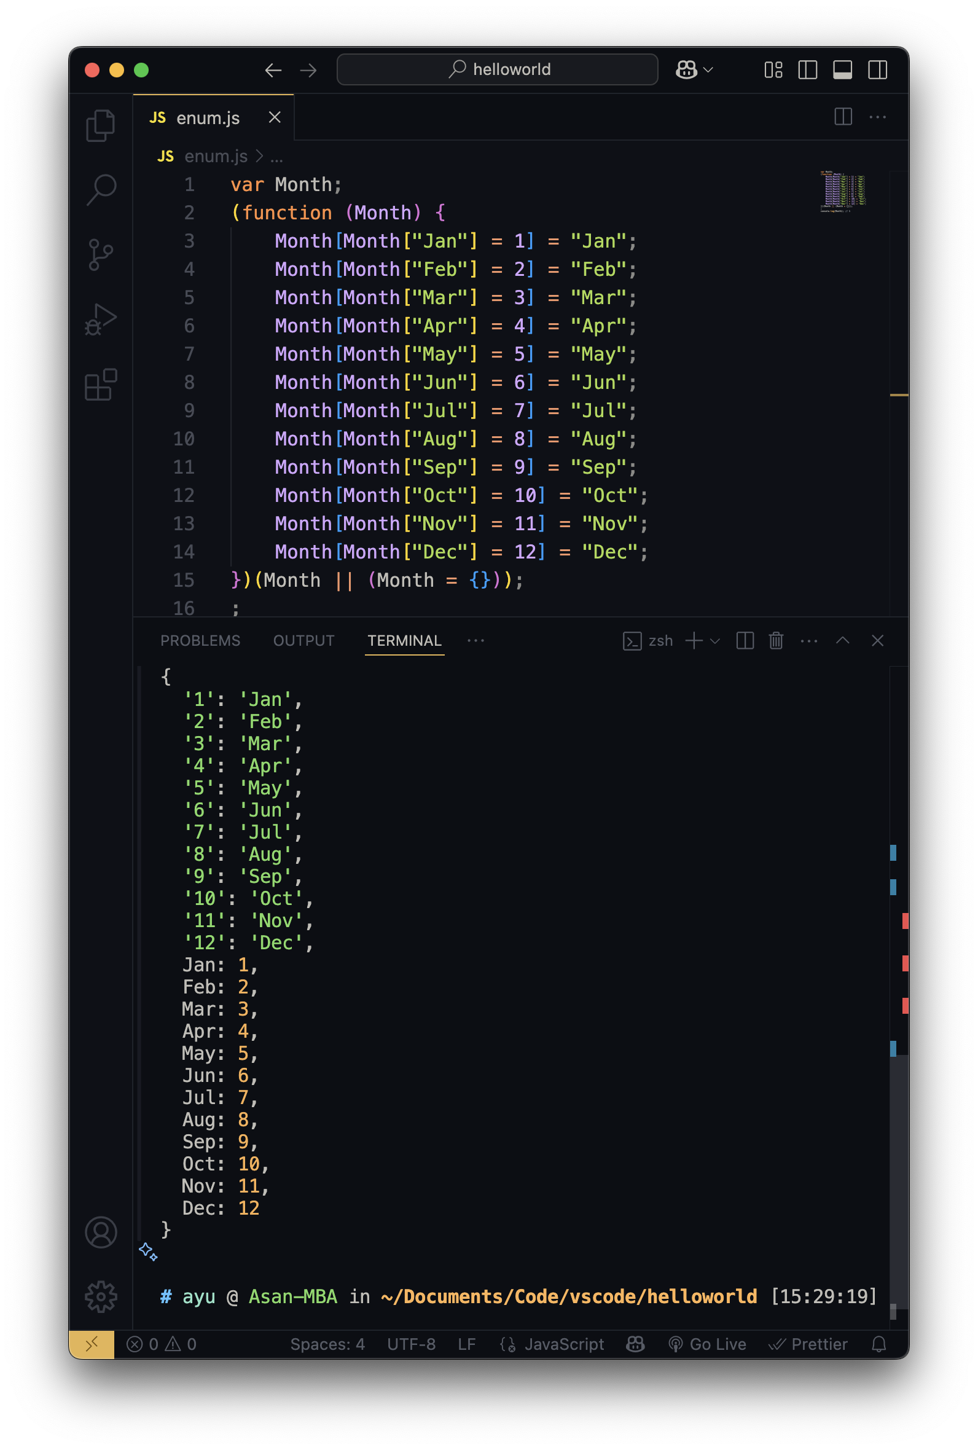
Task: Open the Accounts menu icon
Action: pos(100,1232)
